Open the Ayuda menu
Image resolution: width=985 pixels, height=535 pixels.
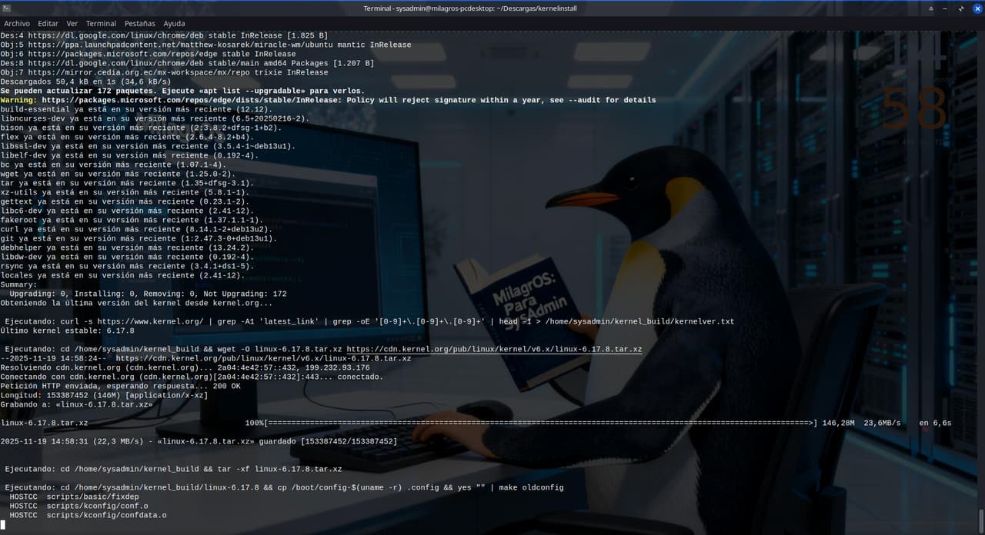174,24
